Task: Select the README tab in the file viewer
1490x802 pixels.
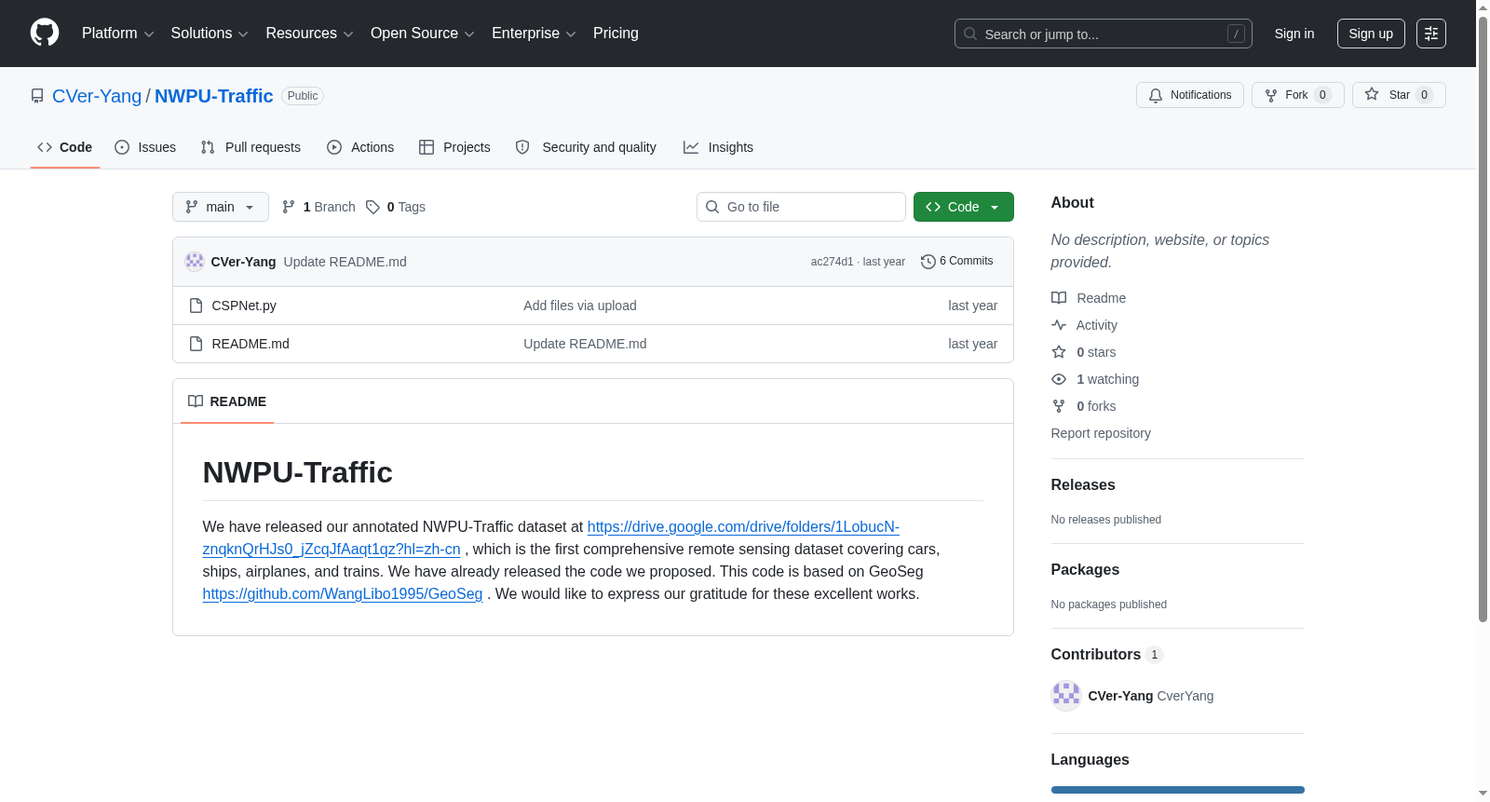Action: (227, 401)
